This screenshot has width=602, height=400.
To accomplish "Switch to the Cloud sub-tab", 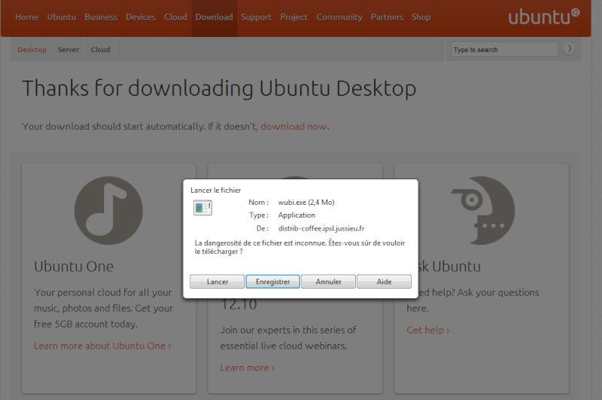I will (100, 50).
